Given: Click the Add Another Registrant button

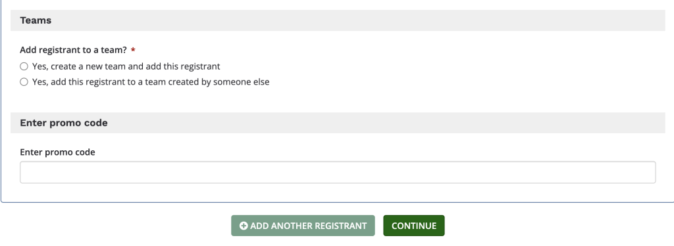Looking at the screenshot, I should pyautogui.click(x=303, y=226).
